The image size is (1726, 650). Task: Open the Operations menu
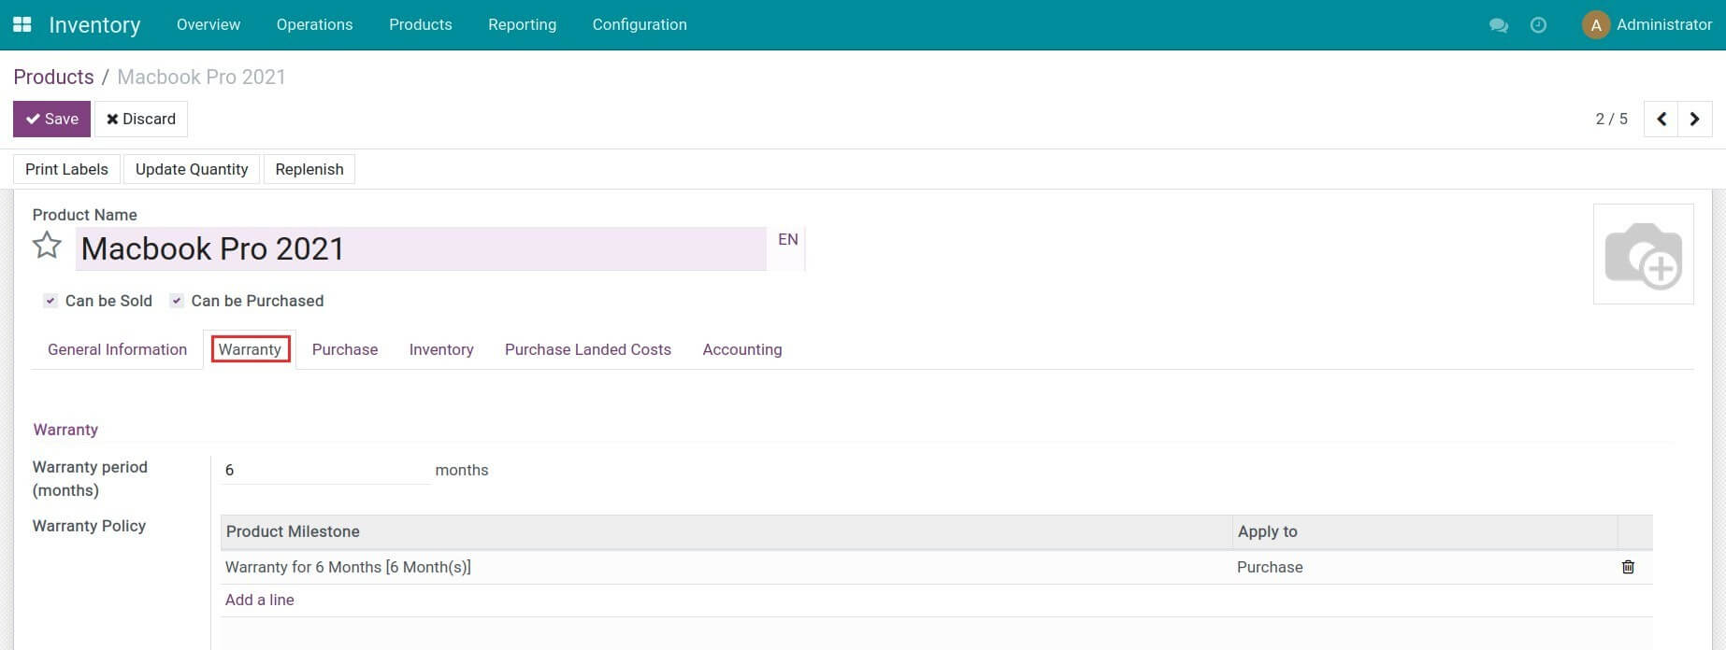coord(314,25)
